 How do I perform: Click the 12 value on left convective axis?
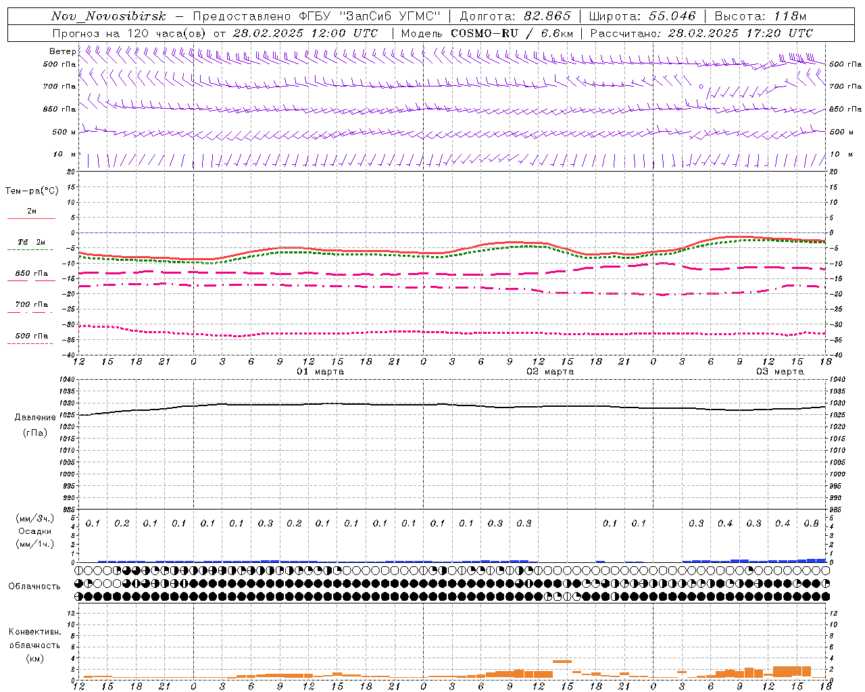click(71, 613)
